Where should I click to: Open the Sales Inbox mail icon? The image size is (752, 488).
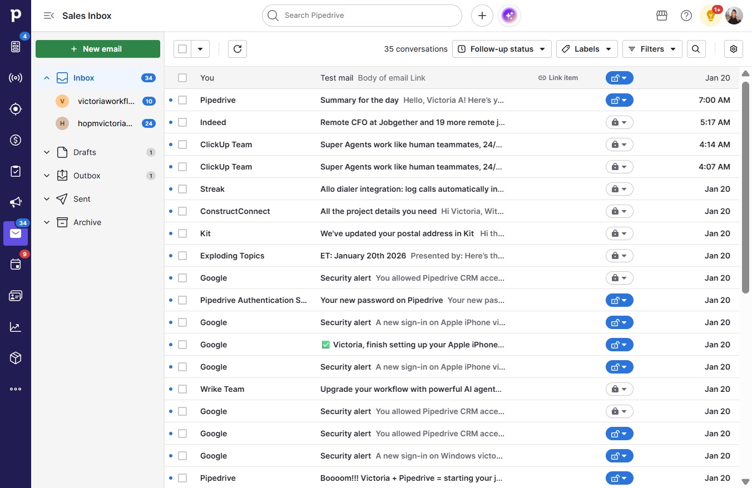[16, 233]
